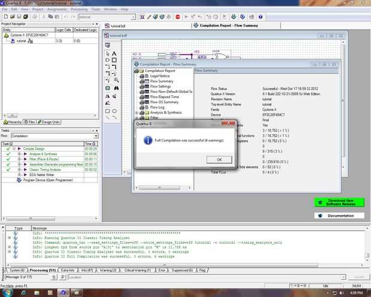The image size is (371, 297).
Task: Expand the Analysis & Synthesis task row
Action: tap(19, 154)
